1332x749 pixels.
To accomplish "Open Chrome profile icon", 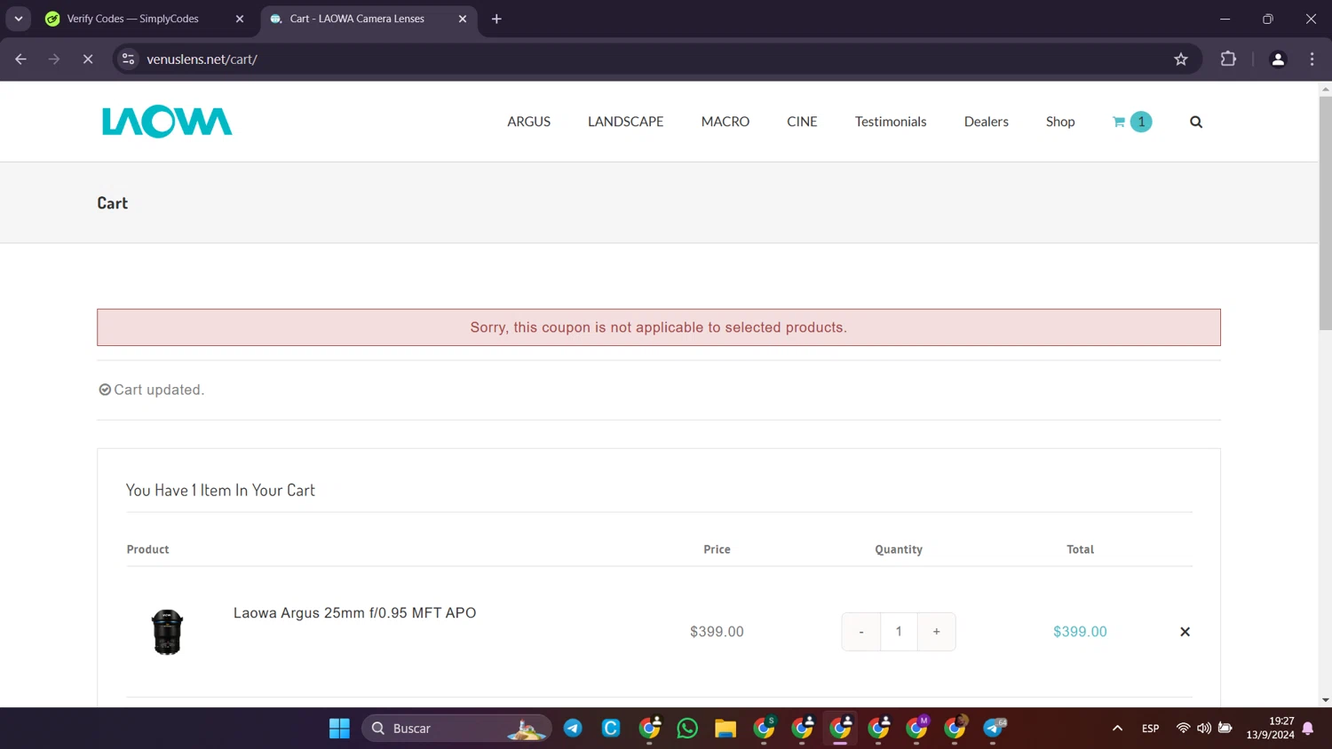I will tap(1278, 59).
